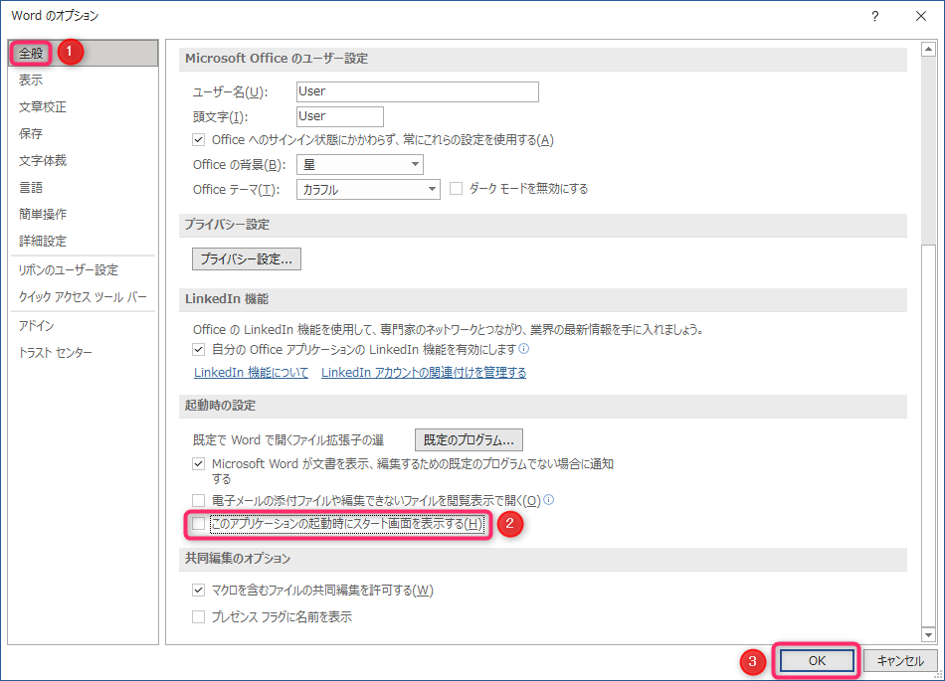This screenshot has width=945, height=681.
Task: Click the info icon beside 閲覧表示で開く option
Action: [x=548, y=500]
